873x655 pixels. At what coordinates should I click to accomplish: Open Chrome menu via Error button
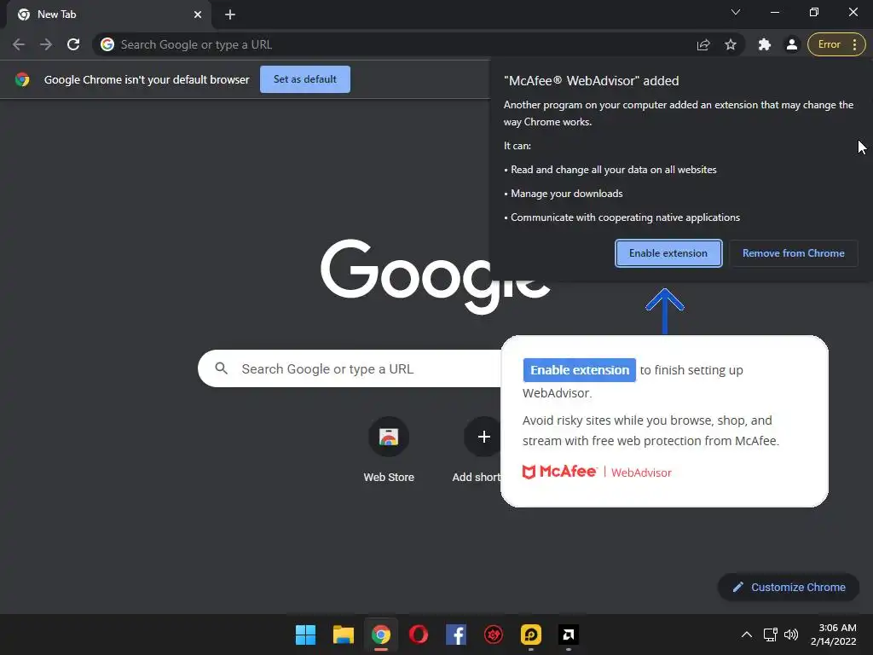[x=836, y=44]
